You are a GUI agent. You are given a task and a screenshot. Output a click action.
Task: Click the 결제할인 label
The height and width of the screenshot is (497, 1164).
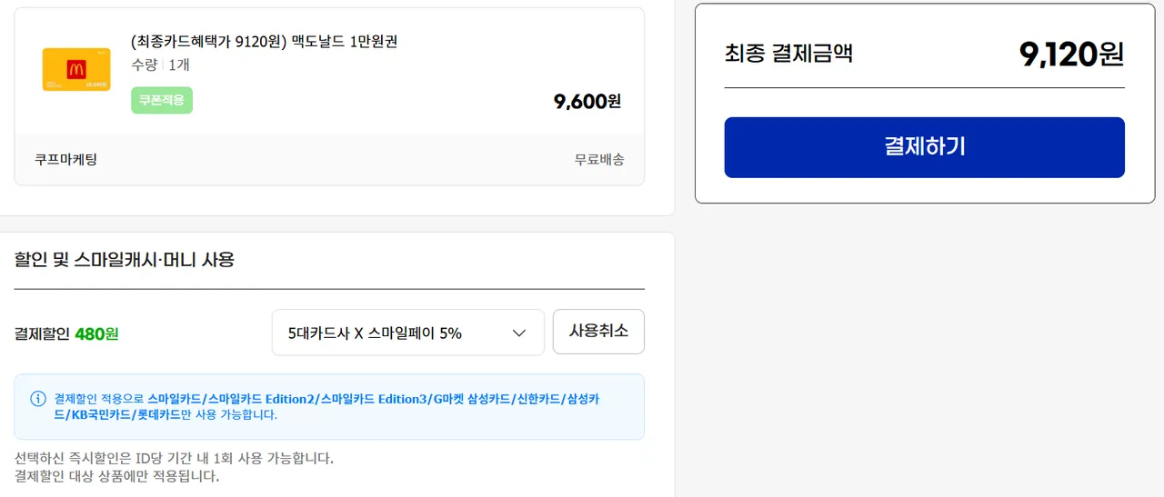(42, 333)
